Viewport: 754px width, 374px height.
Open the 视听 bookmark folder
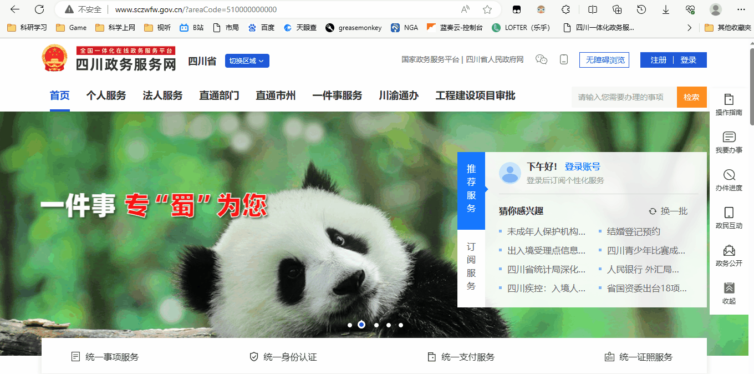coord(157,27)
